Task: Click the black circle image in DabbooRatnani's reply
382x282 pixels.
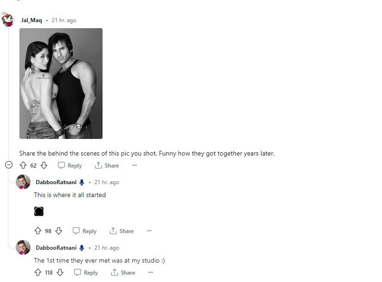Action: 39,211
